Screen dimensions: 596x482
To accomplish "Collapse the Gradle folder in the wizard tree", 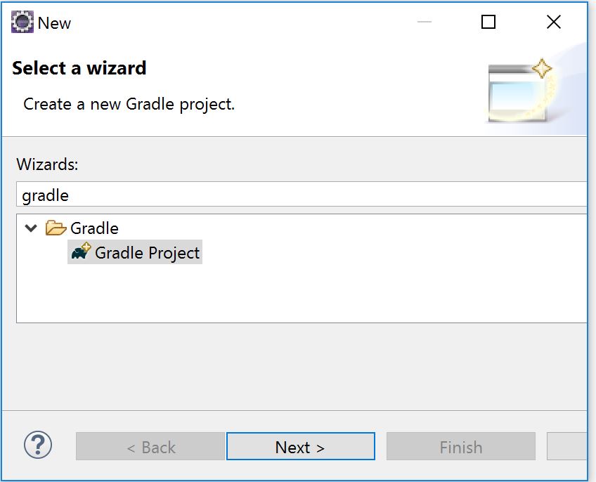I will point(31,228).
